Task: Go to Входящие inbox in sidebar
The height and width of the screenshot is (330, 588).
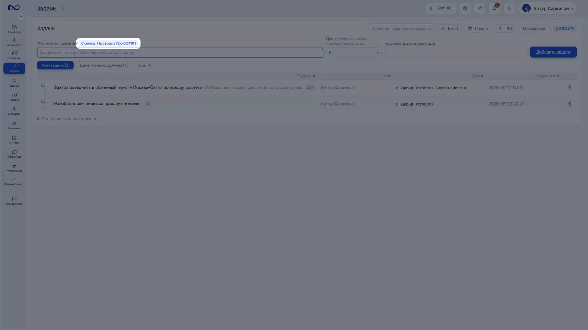Action: [14, 55]
